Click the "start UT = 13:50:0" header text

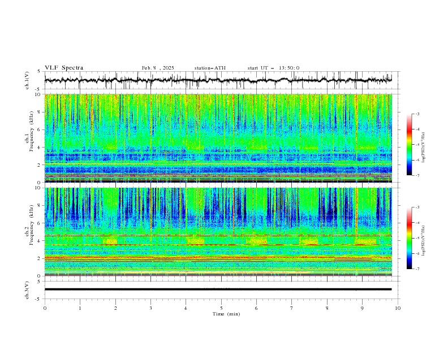coord(273,68)
